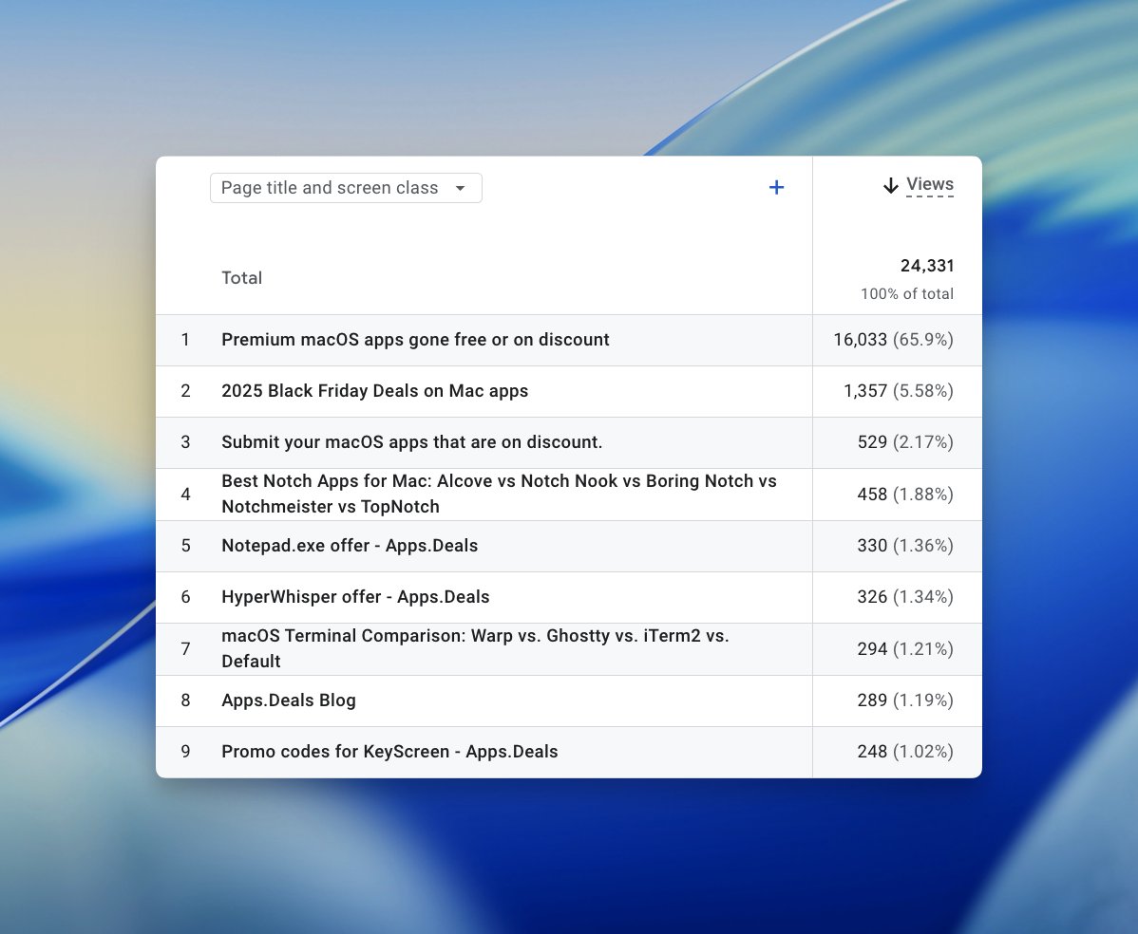Click the down arrow sort icon beside Views
This screenshot has height=934, width=1138.
click(890, 186)
